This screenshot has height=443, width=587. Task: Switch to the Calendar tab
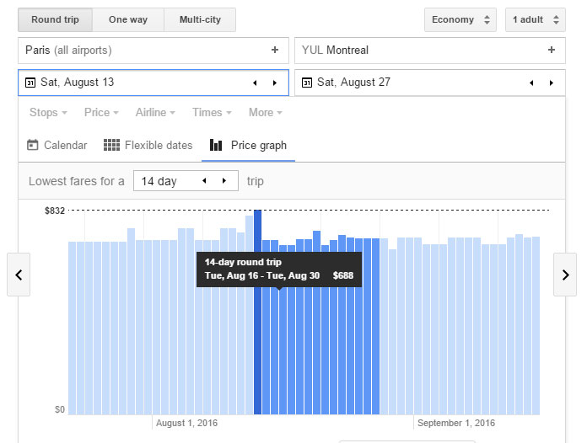(57, 145)
